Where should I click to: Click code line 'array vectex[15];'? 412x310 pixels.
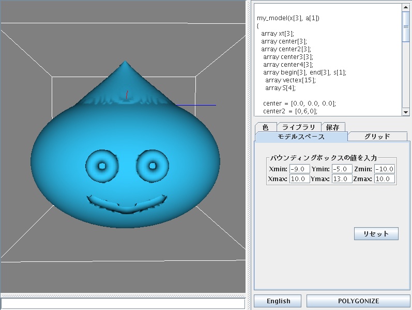(x=291, y=80)
